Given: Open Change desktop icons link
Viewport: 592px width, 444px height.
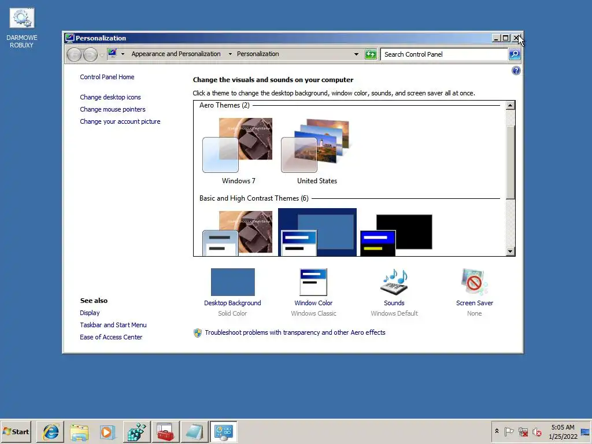Looking at the screenshot, I should pos(110,97).
